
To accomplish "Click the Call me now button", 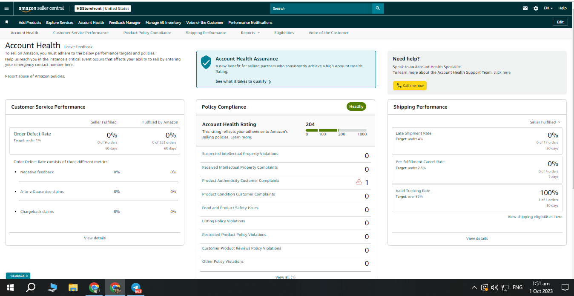I will point(410,86).
